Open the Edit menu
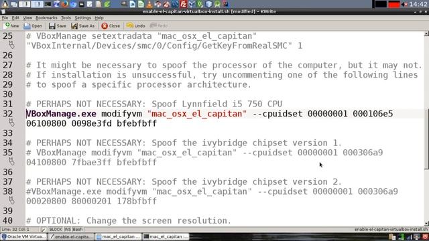429x241 pixels. pyautogui.click(x=15, y=18)
